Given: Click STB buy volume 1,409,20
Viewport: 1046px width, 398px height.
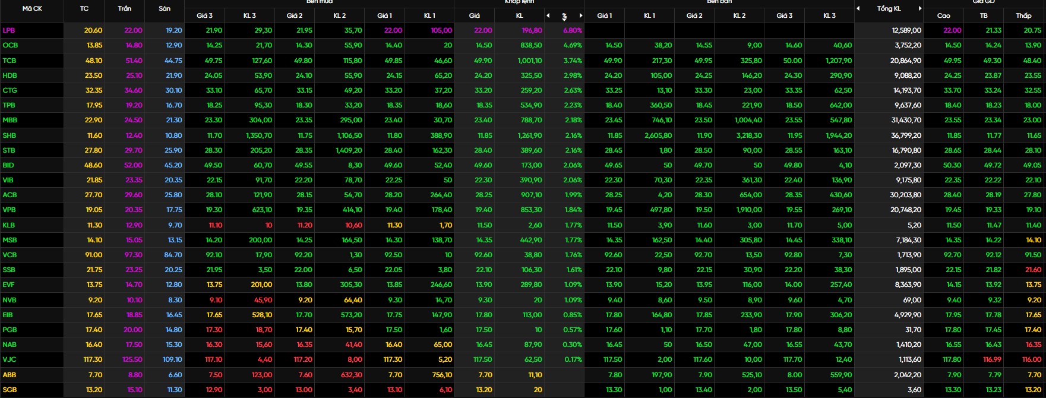Looking at the screenshot, I should [349, 150].
